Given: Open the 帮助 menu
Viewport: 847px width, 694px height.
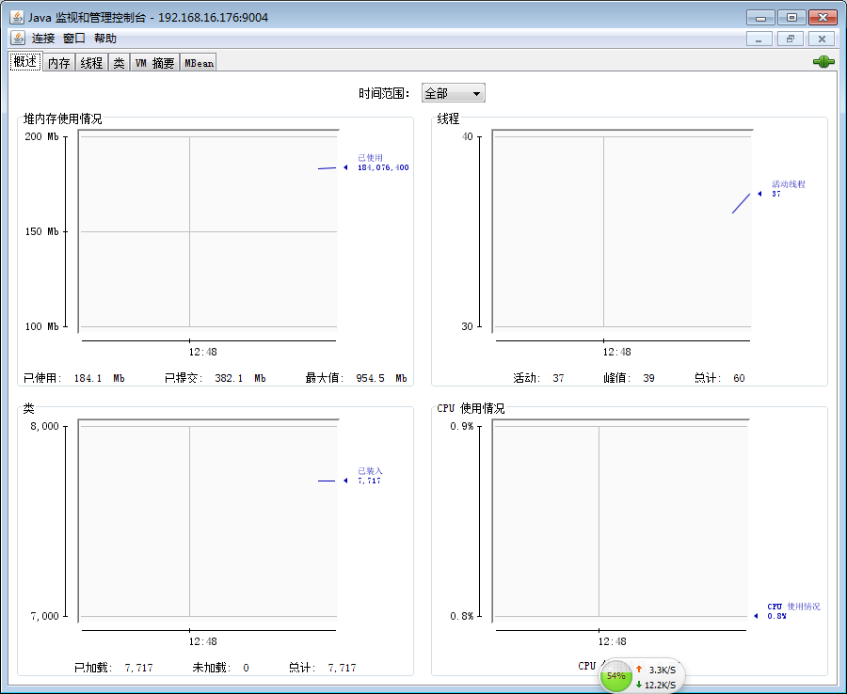Looking at the screenshot, I should (104, 39).
